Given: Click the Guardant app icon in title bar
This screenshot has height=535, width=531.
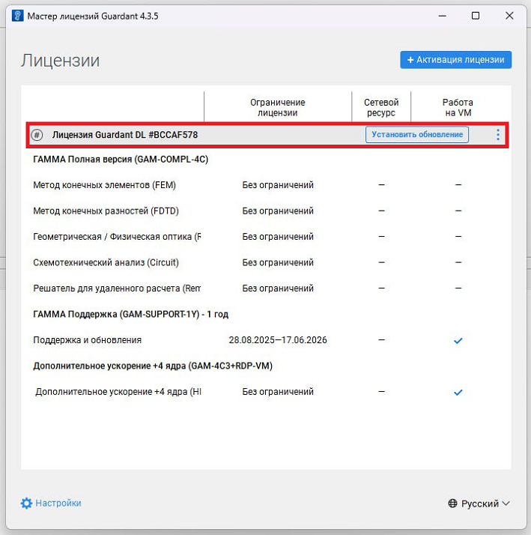Looking at the screenshot, I should pos(16,16).
